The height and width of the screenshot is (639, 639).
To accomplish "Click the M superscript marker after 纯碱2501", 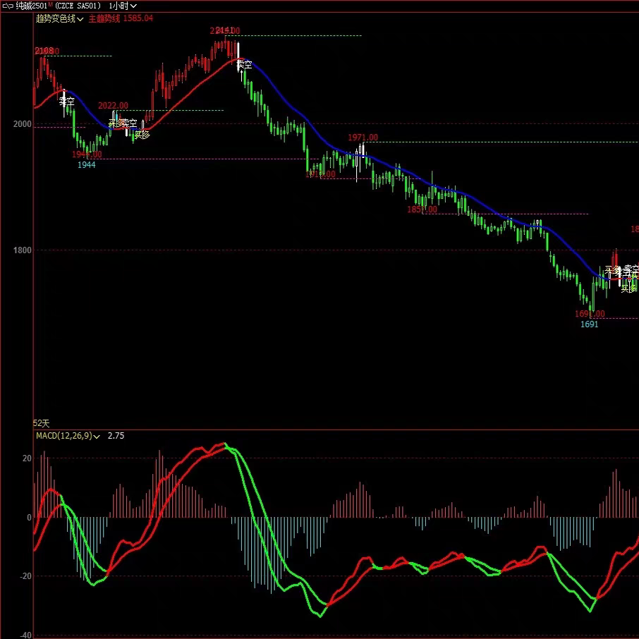I will click(50, 4).
